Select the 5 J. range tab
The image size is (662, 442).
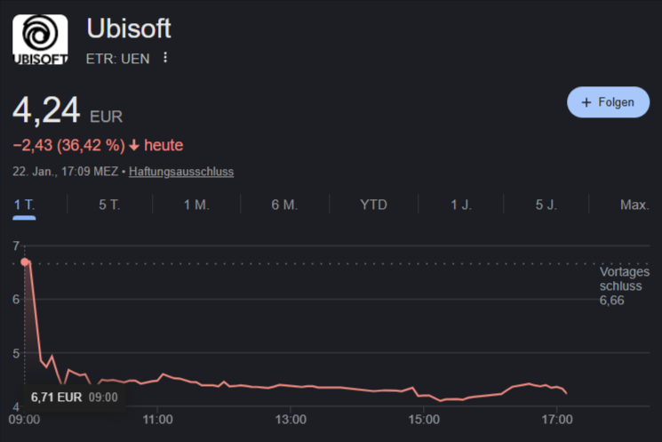[546, 205]
